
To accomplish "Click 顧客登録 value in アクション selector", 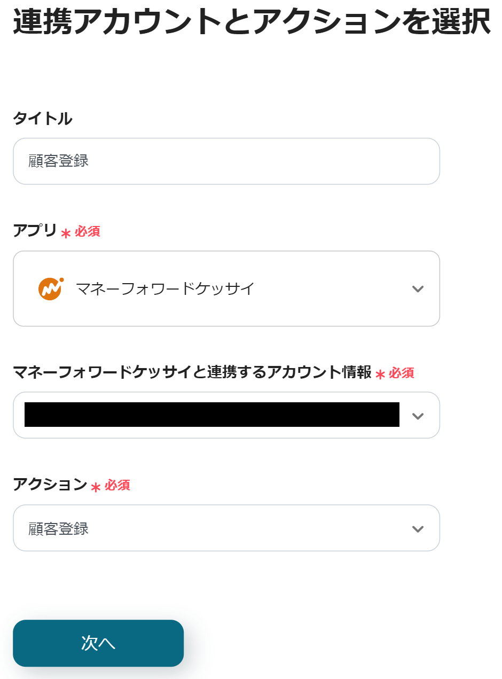I will [x=59, y=529].
